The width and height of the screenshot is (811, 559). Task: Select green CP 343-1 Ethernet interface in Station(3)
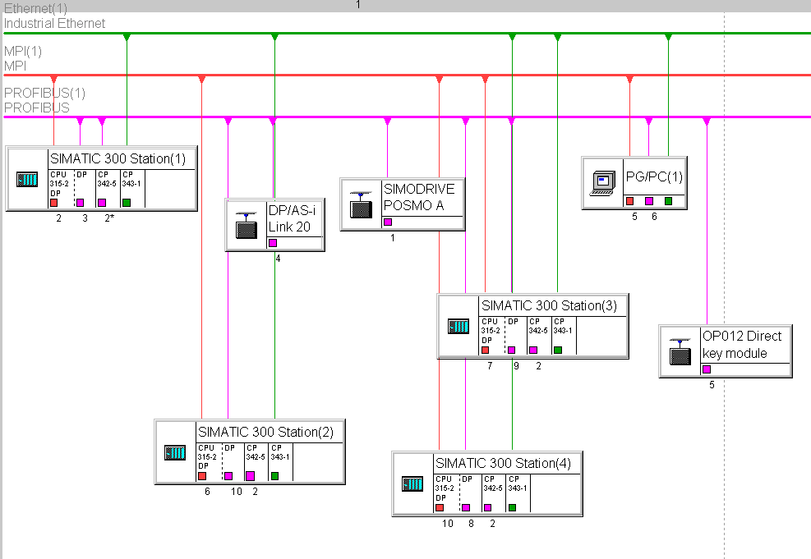click(x=558, y=350)
